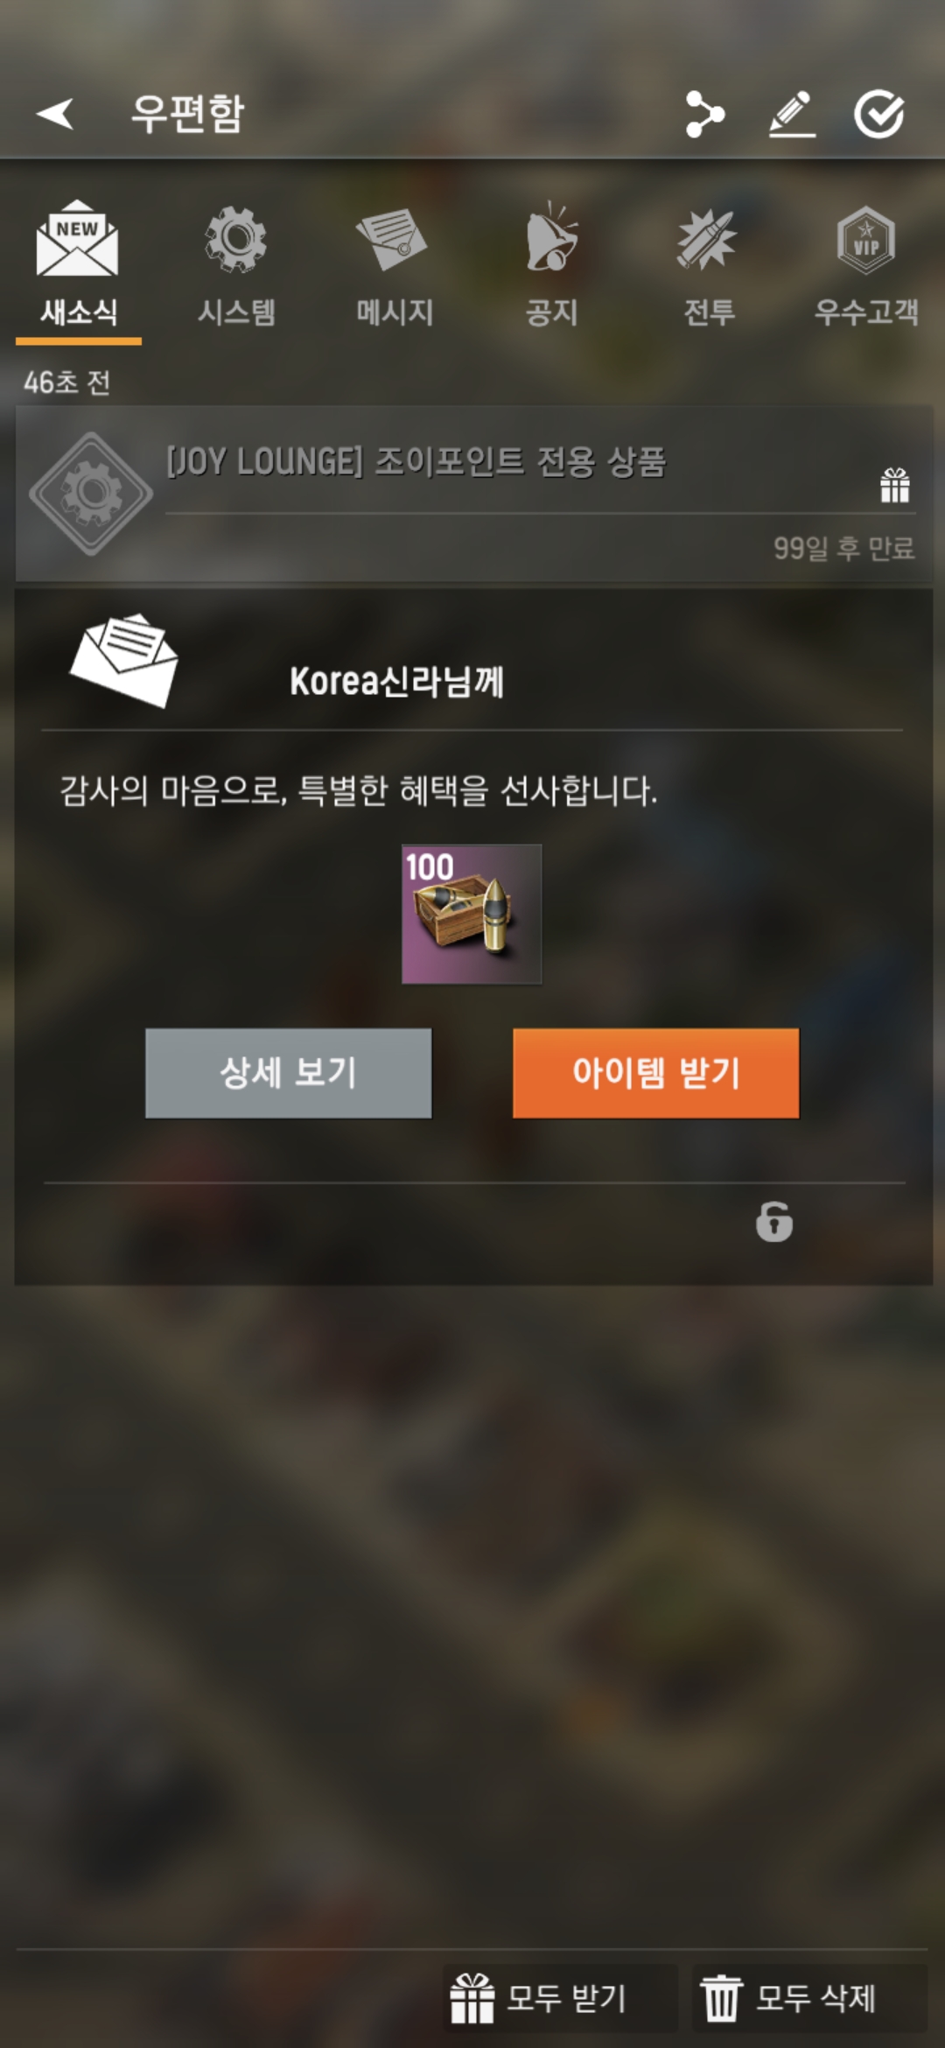This screenshot has width=945, height=2048.
Task: Open the 공지 bell tab
Action: click(552, 268)
